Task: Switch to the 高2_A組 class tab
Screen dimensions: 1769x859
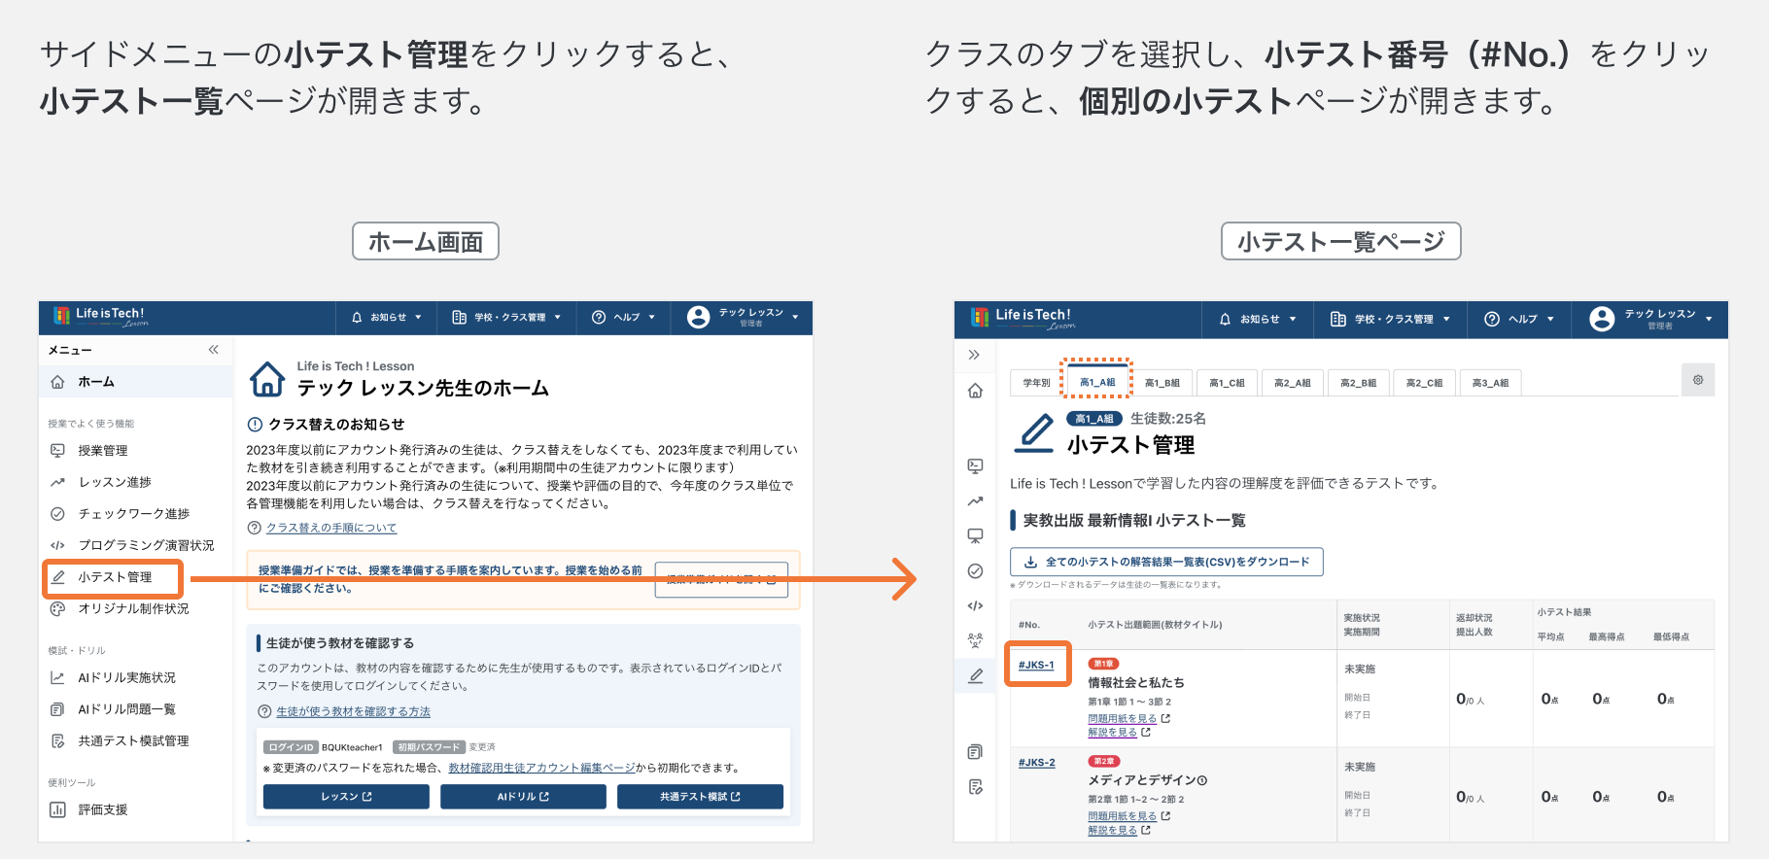Action: (1292, 383)
